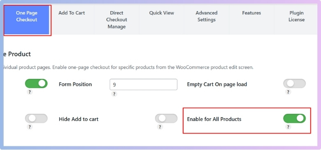Open help icon under grey switch left of Hide Add to cart

[30, 127]
